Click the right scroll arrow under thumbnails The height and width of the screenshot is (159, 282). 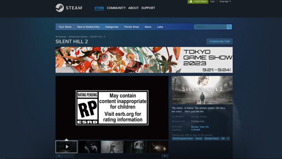coord(165,156)
